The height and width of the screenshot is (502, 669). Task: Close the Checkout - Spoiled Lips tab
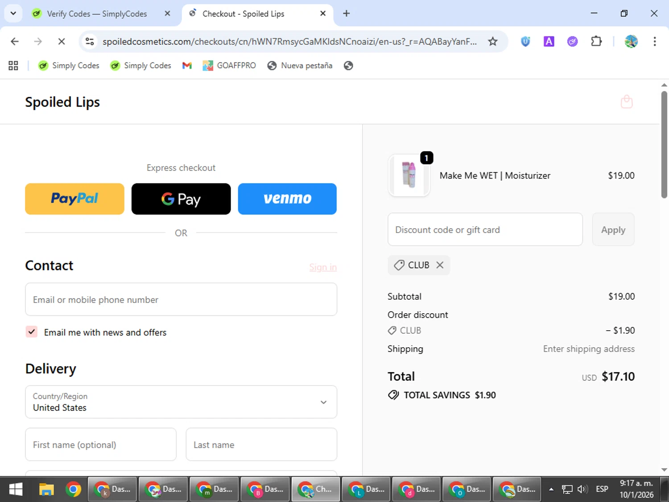[x=323, y=14]
